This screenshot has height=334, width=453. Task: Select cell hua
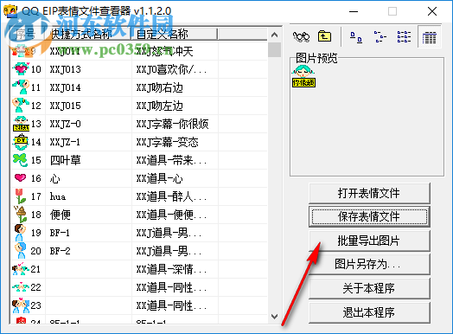(58, 196)
